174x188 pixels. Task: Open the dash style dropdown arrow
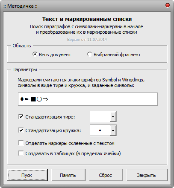113,117
